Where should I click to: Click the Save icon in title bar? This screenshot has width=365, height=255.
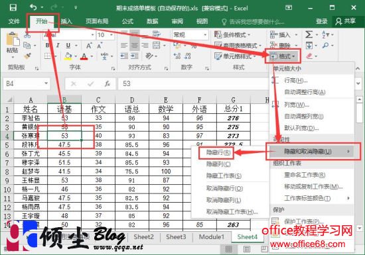pos(13,7)
